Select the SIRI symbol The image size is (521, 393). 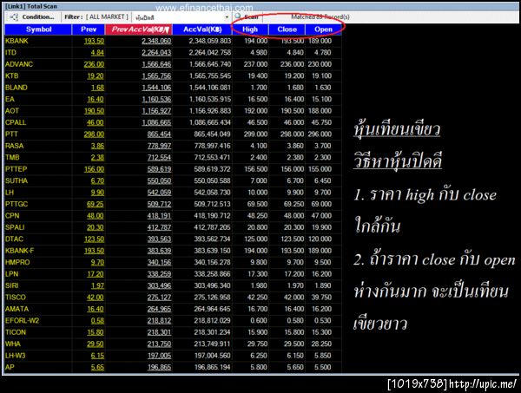click(x=12, y=285)
